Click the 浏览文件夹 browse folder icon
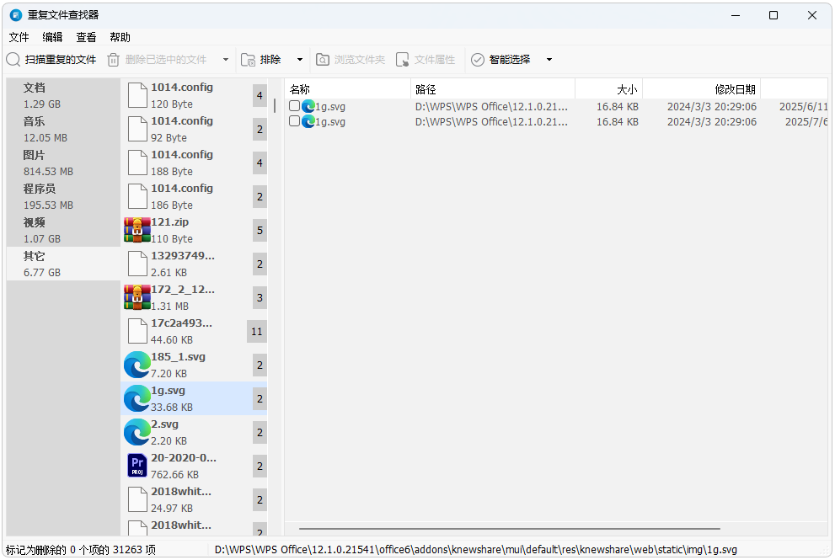Image resolution: width=835 pixels, height=560 pixels. coord(323,59)
